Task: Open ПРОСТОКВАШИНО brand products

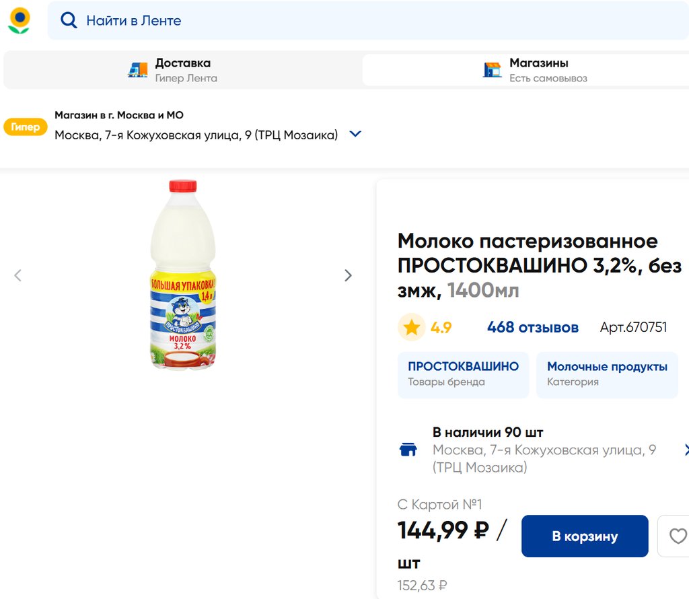Action: click(463, 374)
